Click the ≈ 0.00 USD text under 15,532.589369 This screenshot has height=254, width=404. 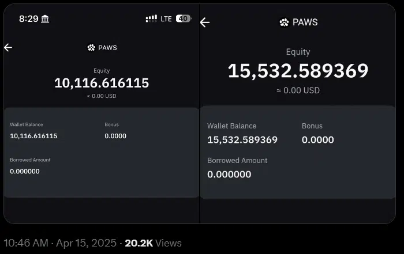[298, 90]
